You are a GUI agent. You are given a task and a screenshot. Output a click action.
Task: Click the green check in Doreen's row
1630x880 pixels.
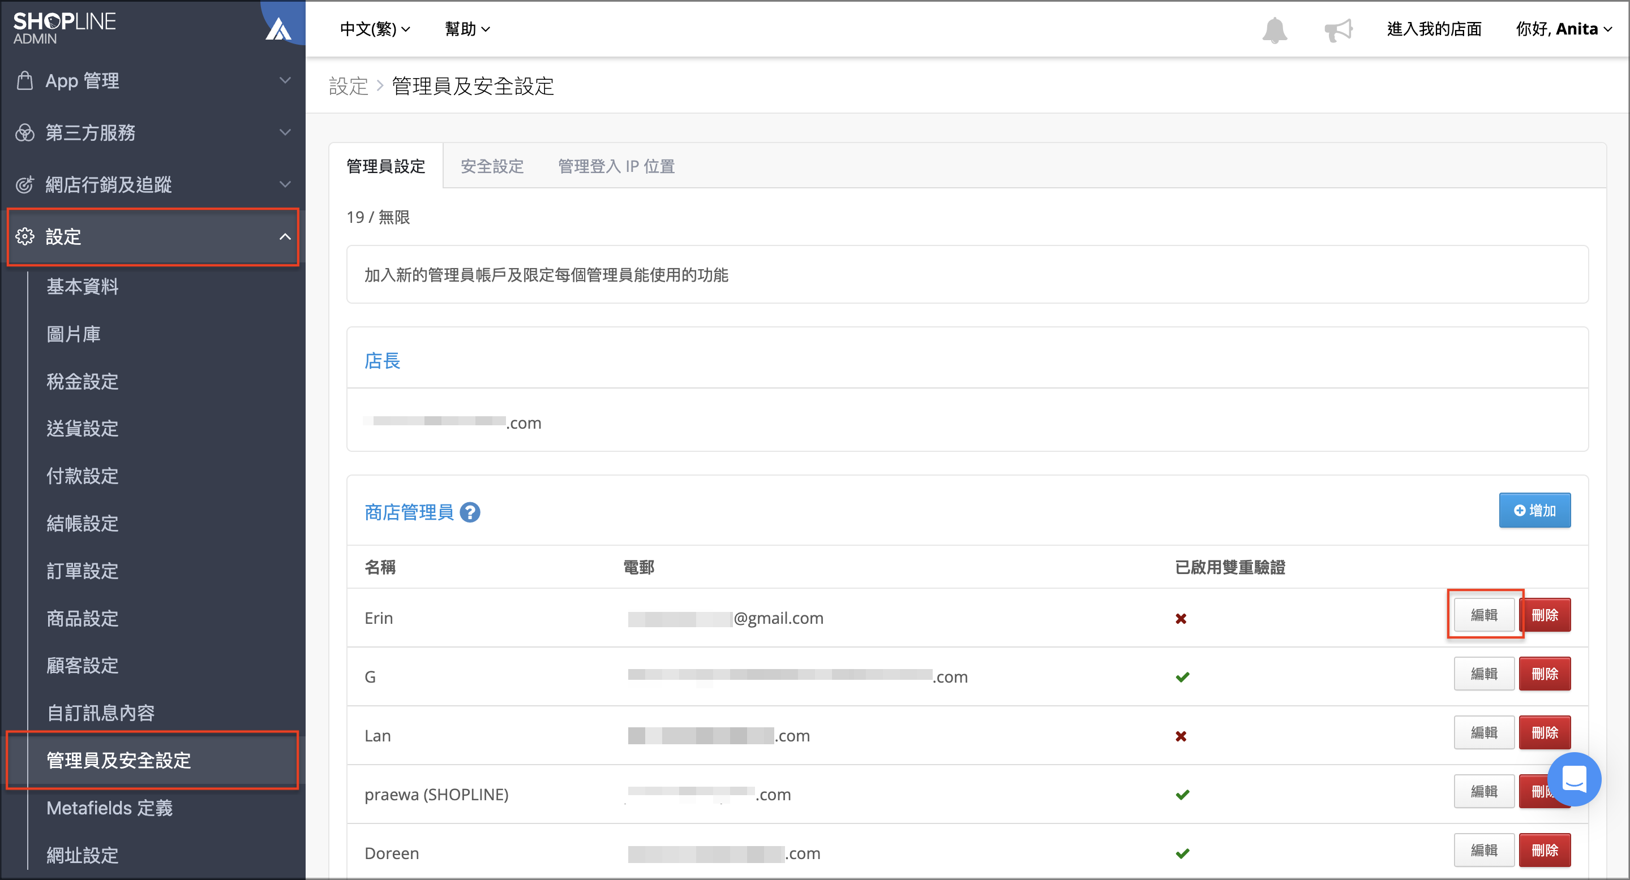[1182, 853]
